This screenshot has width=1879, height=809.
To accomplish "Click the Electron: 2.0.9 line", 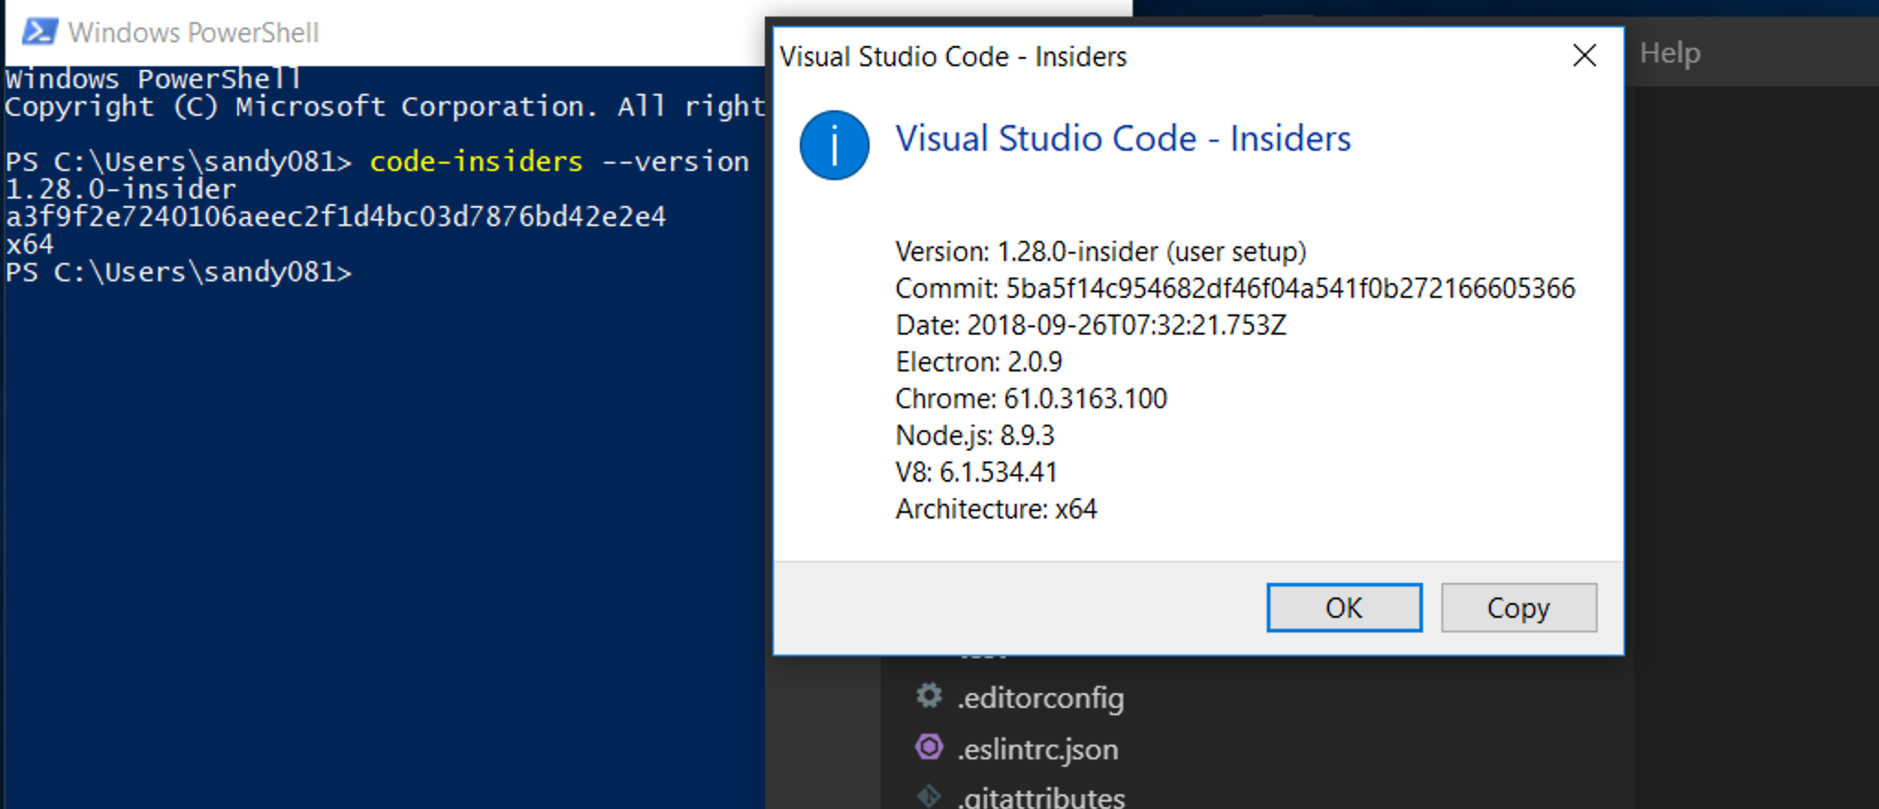I will [x=979, y=362].
